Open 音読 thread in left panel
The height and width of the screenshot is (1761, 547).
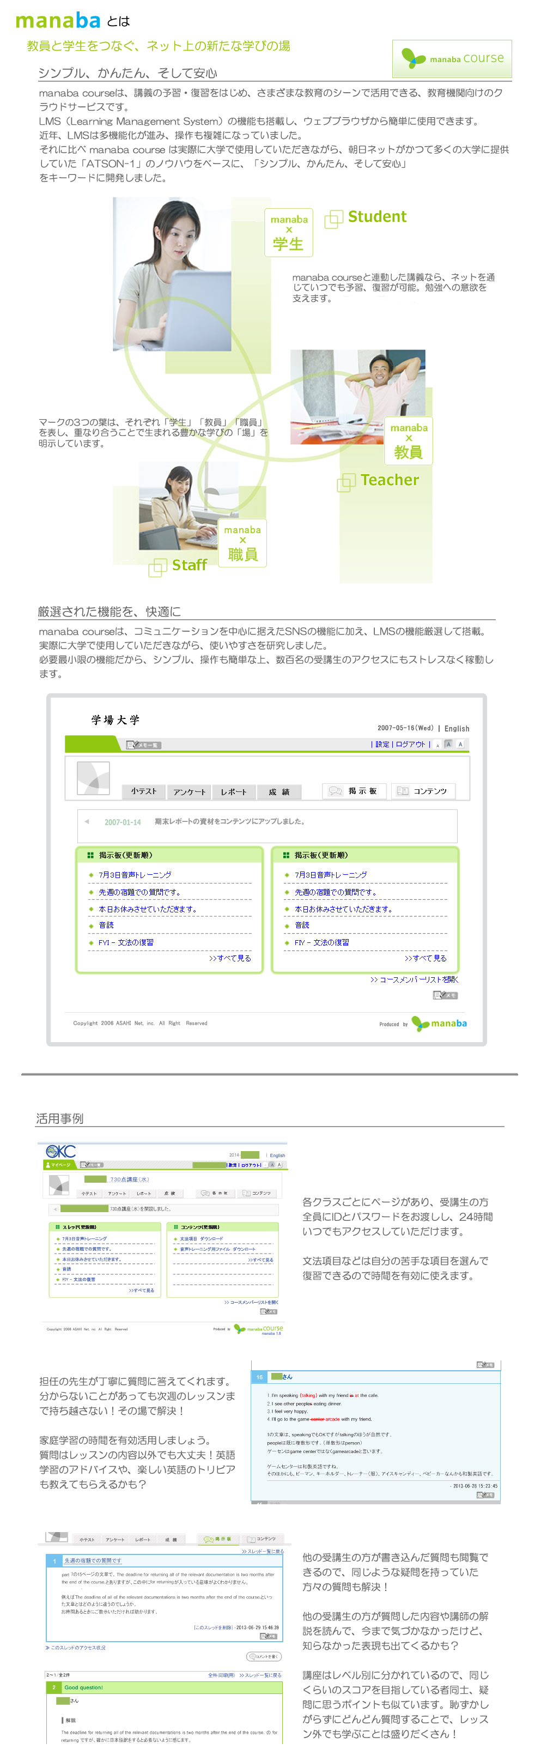coord(106,925)
